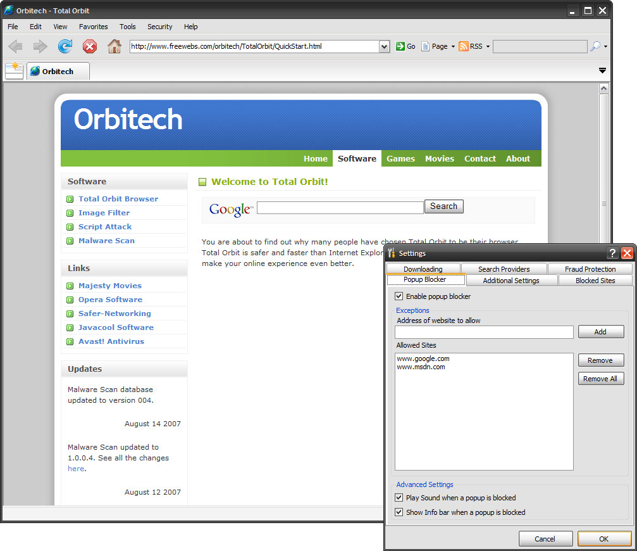This screenshot has width=637, height=551.
Task: Open the tab list dropdown arrow
Action: 602,71
